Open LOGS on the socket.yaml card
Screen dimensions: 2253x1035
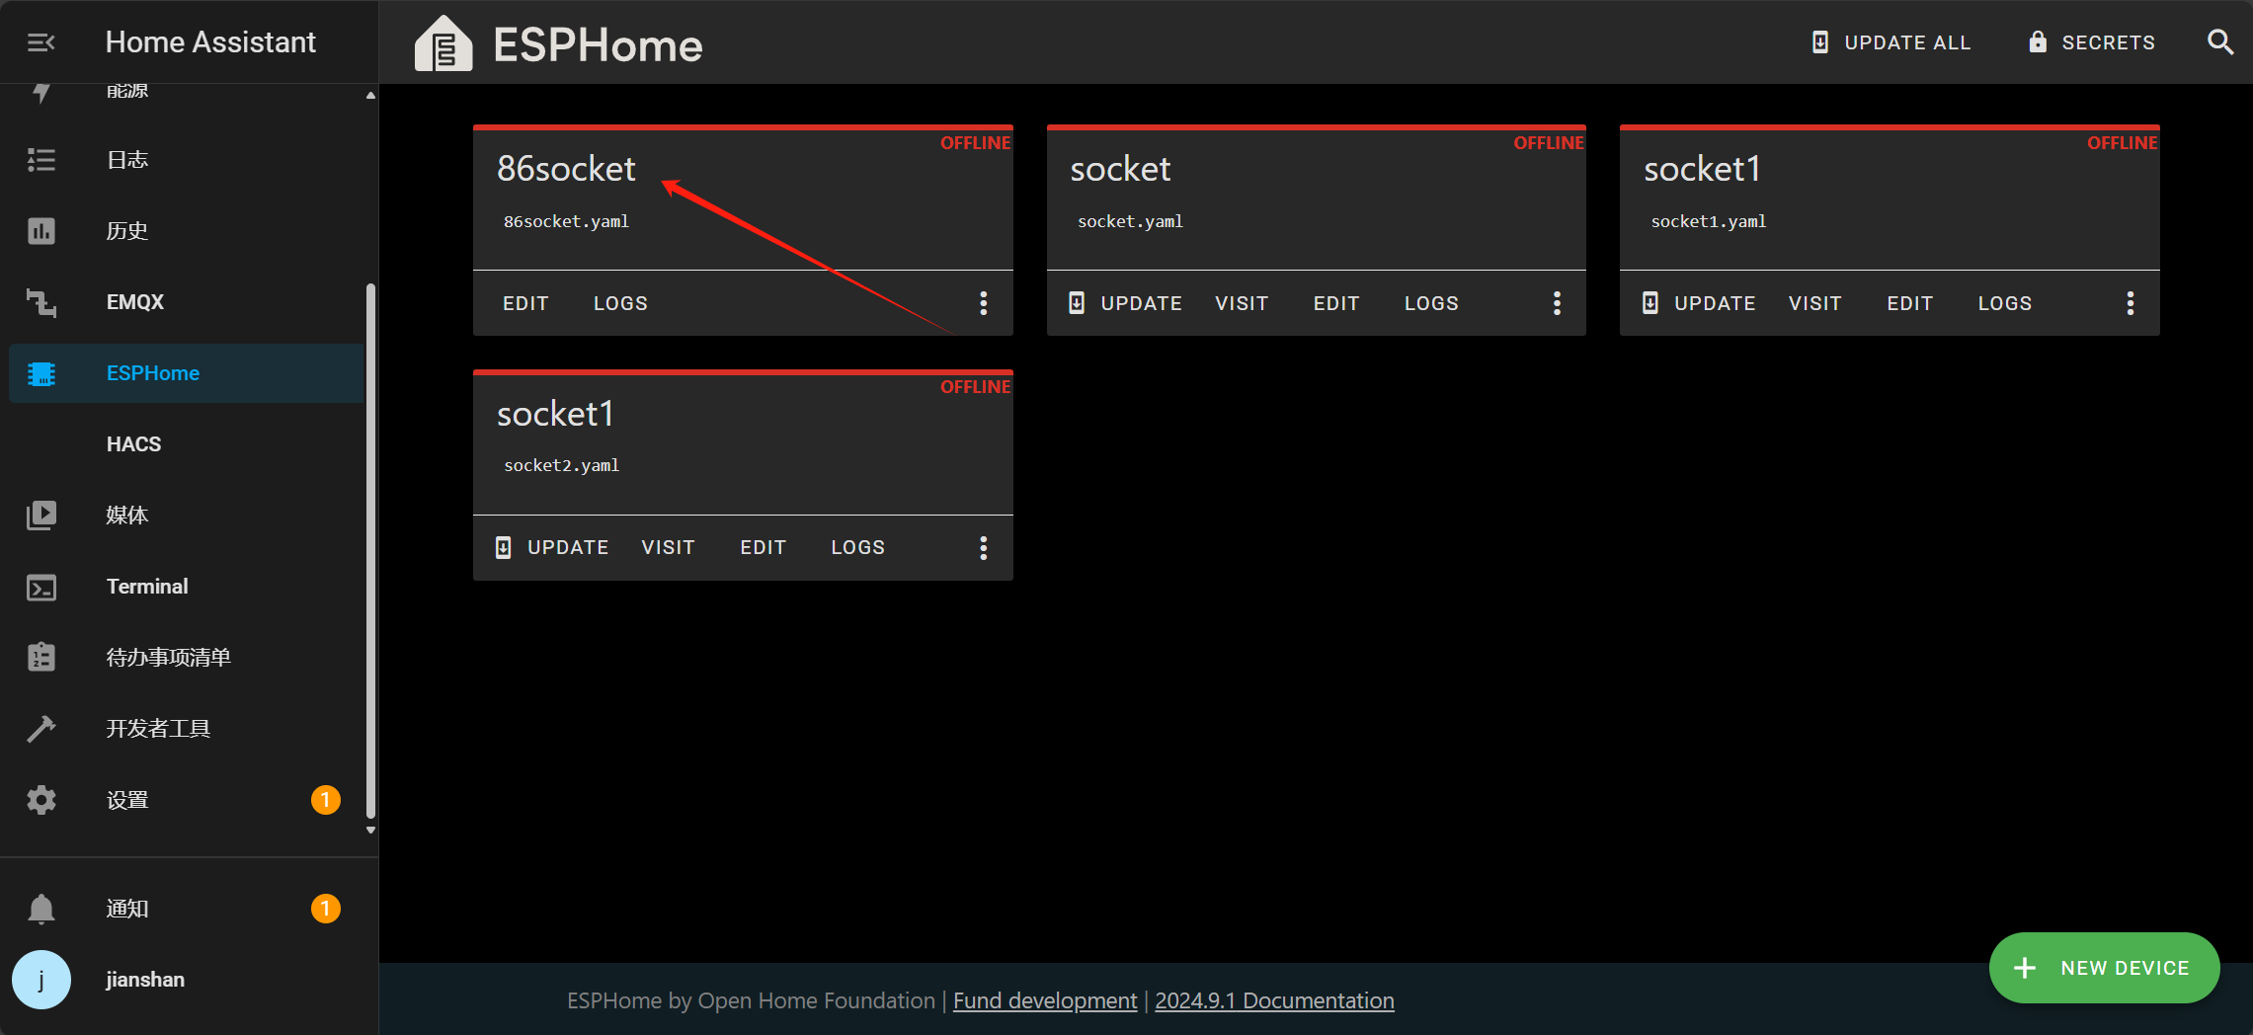[1431, 303]
